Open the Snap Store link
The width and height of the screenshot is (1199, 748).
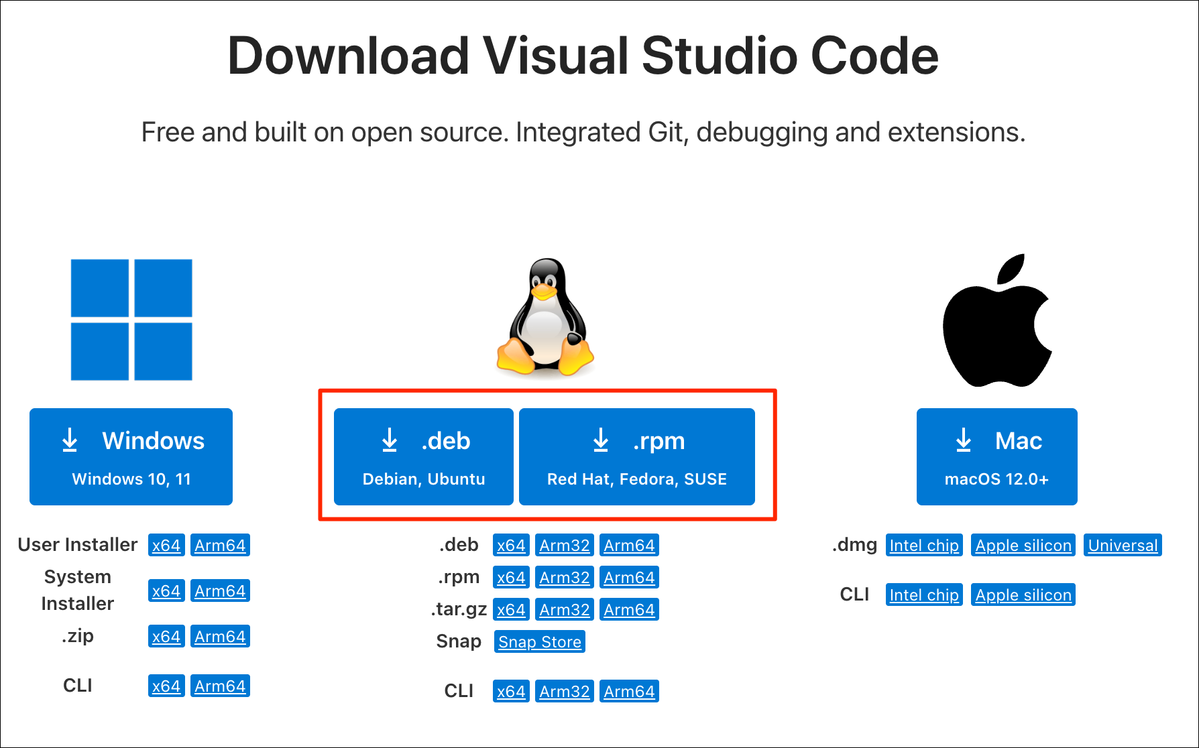[540, 642]
